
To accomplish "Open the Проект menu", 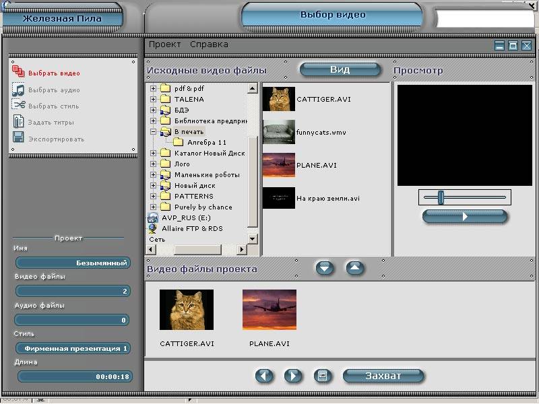I will (x=165, y=44).
